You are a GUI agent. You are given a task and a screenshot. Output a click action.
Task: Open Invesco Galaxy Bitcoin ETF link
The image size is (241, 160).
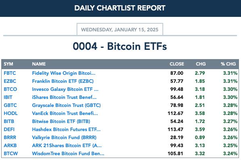(65, 89)
